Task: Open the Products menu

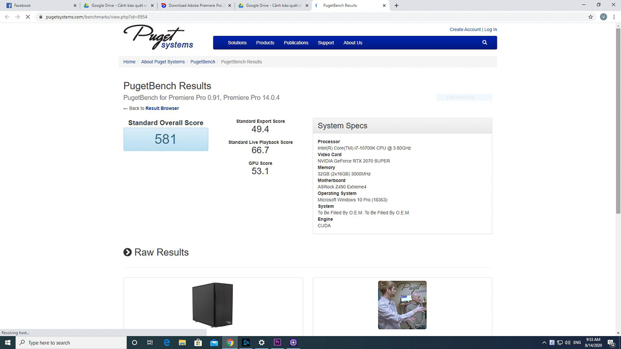Action: pos(265,43)
